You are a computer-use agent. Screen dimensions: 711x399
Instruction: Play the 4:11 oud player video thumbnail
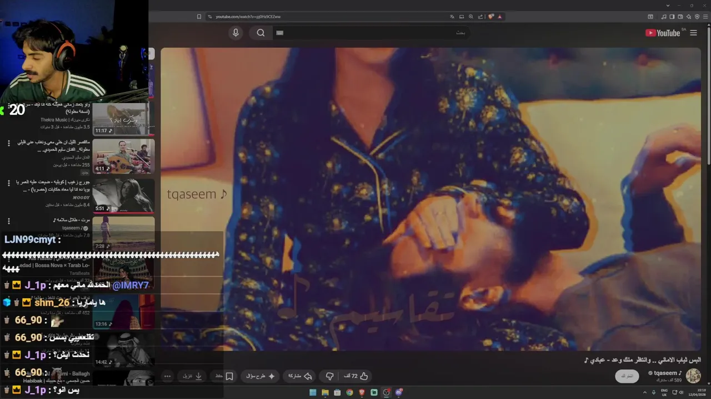tap(123, 156)
